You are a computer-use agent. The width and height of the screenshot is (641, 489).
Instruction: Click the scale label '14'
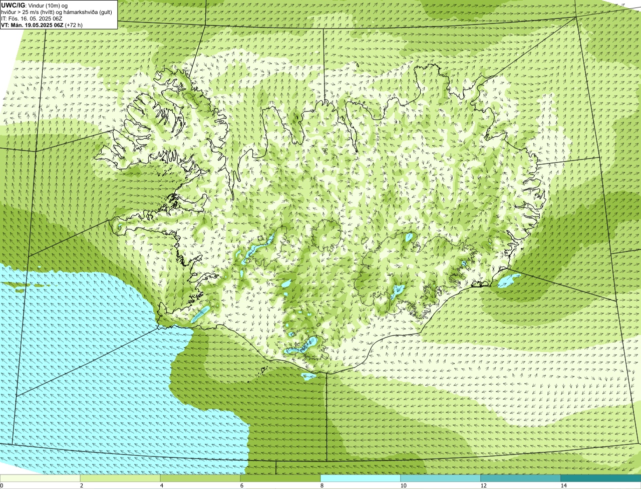[563, 485]
